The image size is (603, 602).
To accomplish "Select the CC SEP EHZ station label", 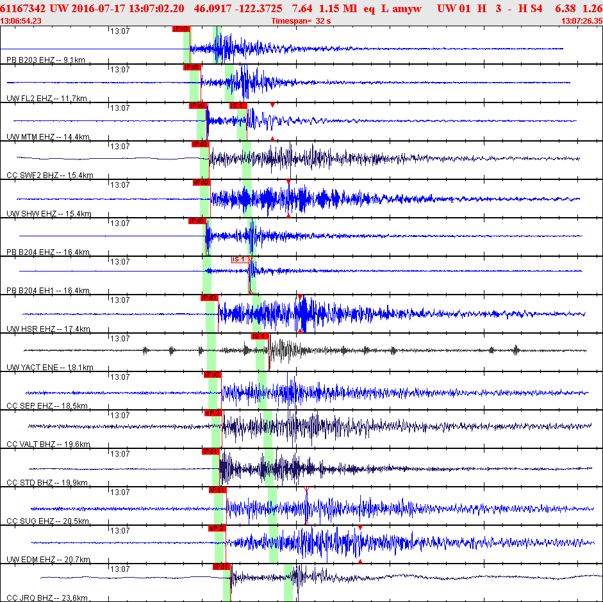I will (47, 406).
